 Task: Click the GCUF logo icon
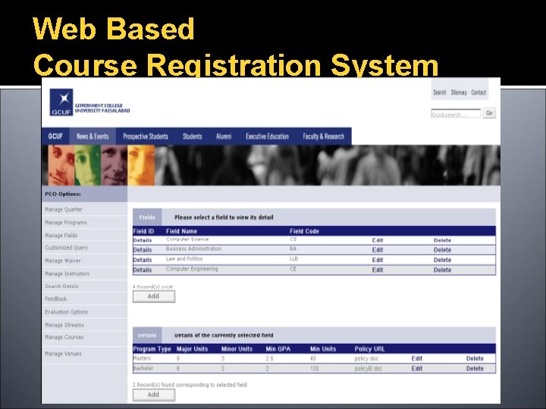[x=61, y=102]
